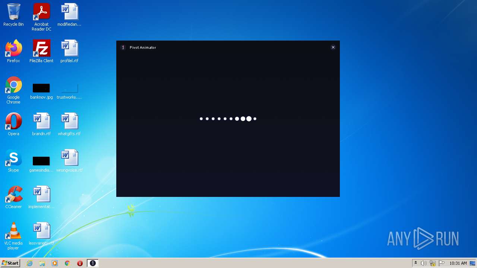Open Opera from the taskbar
477x268 pixels.
click(x=80, y=263)
